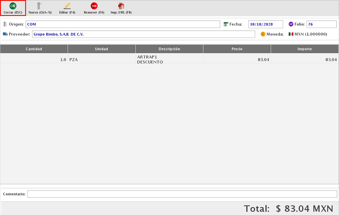Click the Editar pencil icon

pyautogui.click(x=67, y=6)
